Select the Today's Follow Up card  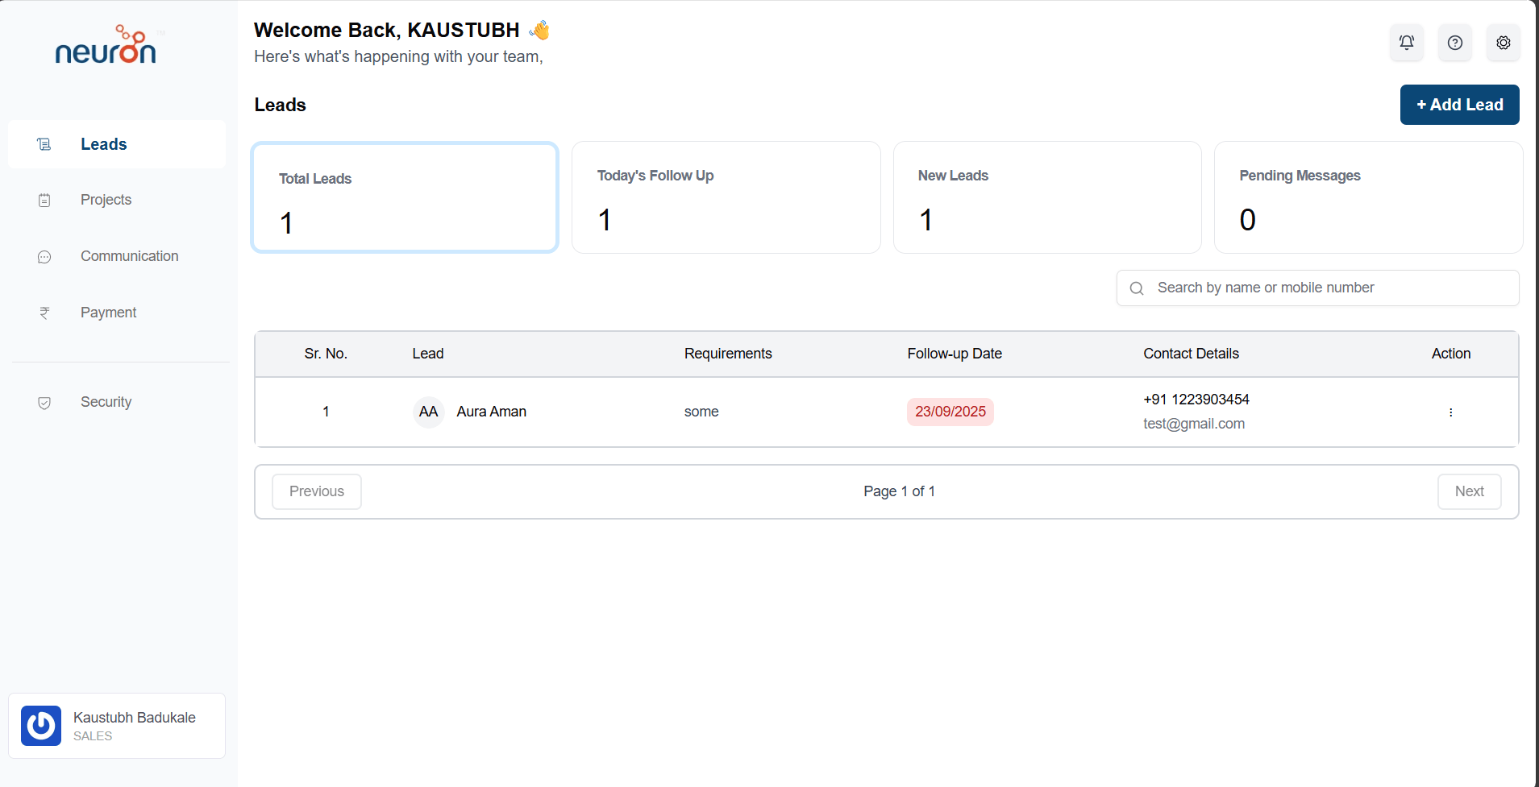pos(726,197)
